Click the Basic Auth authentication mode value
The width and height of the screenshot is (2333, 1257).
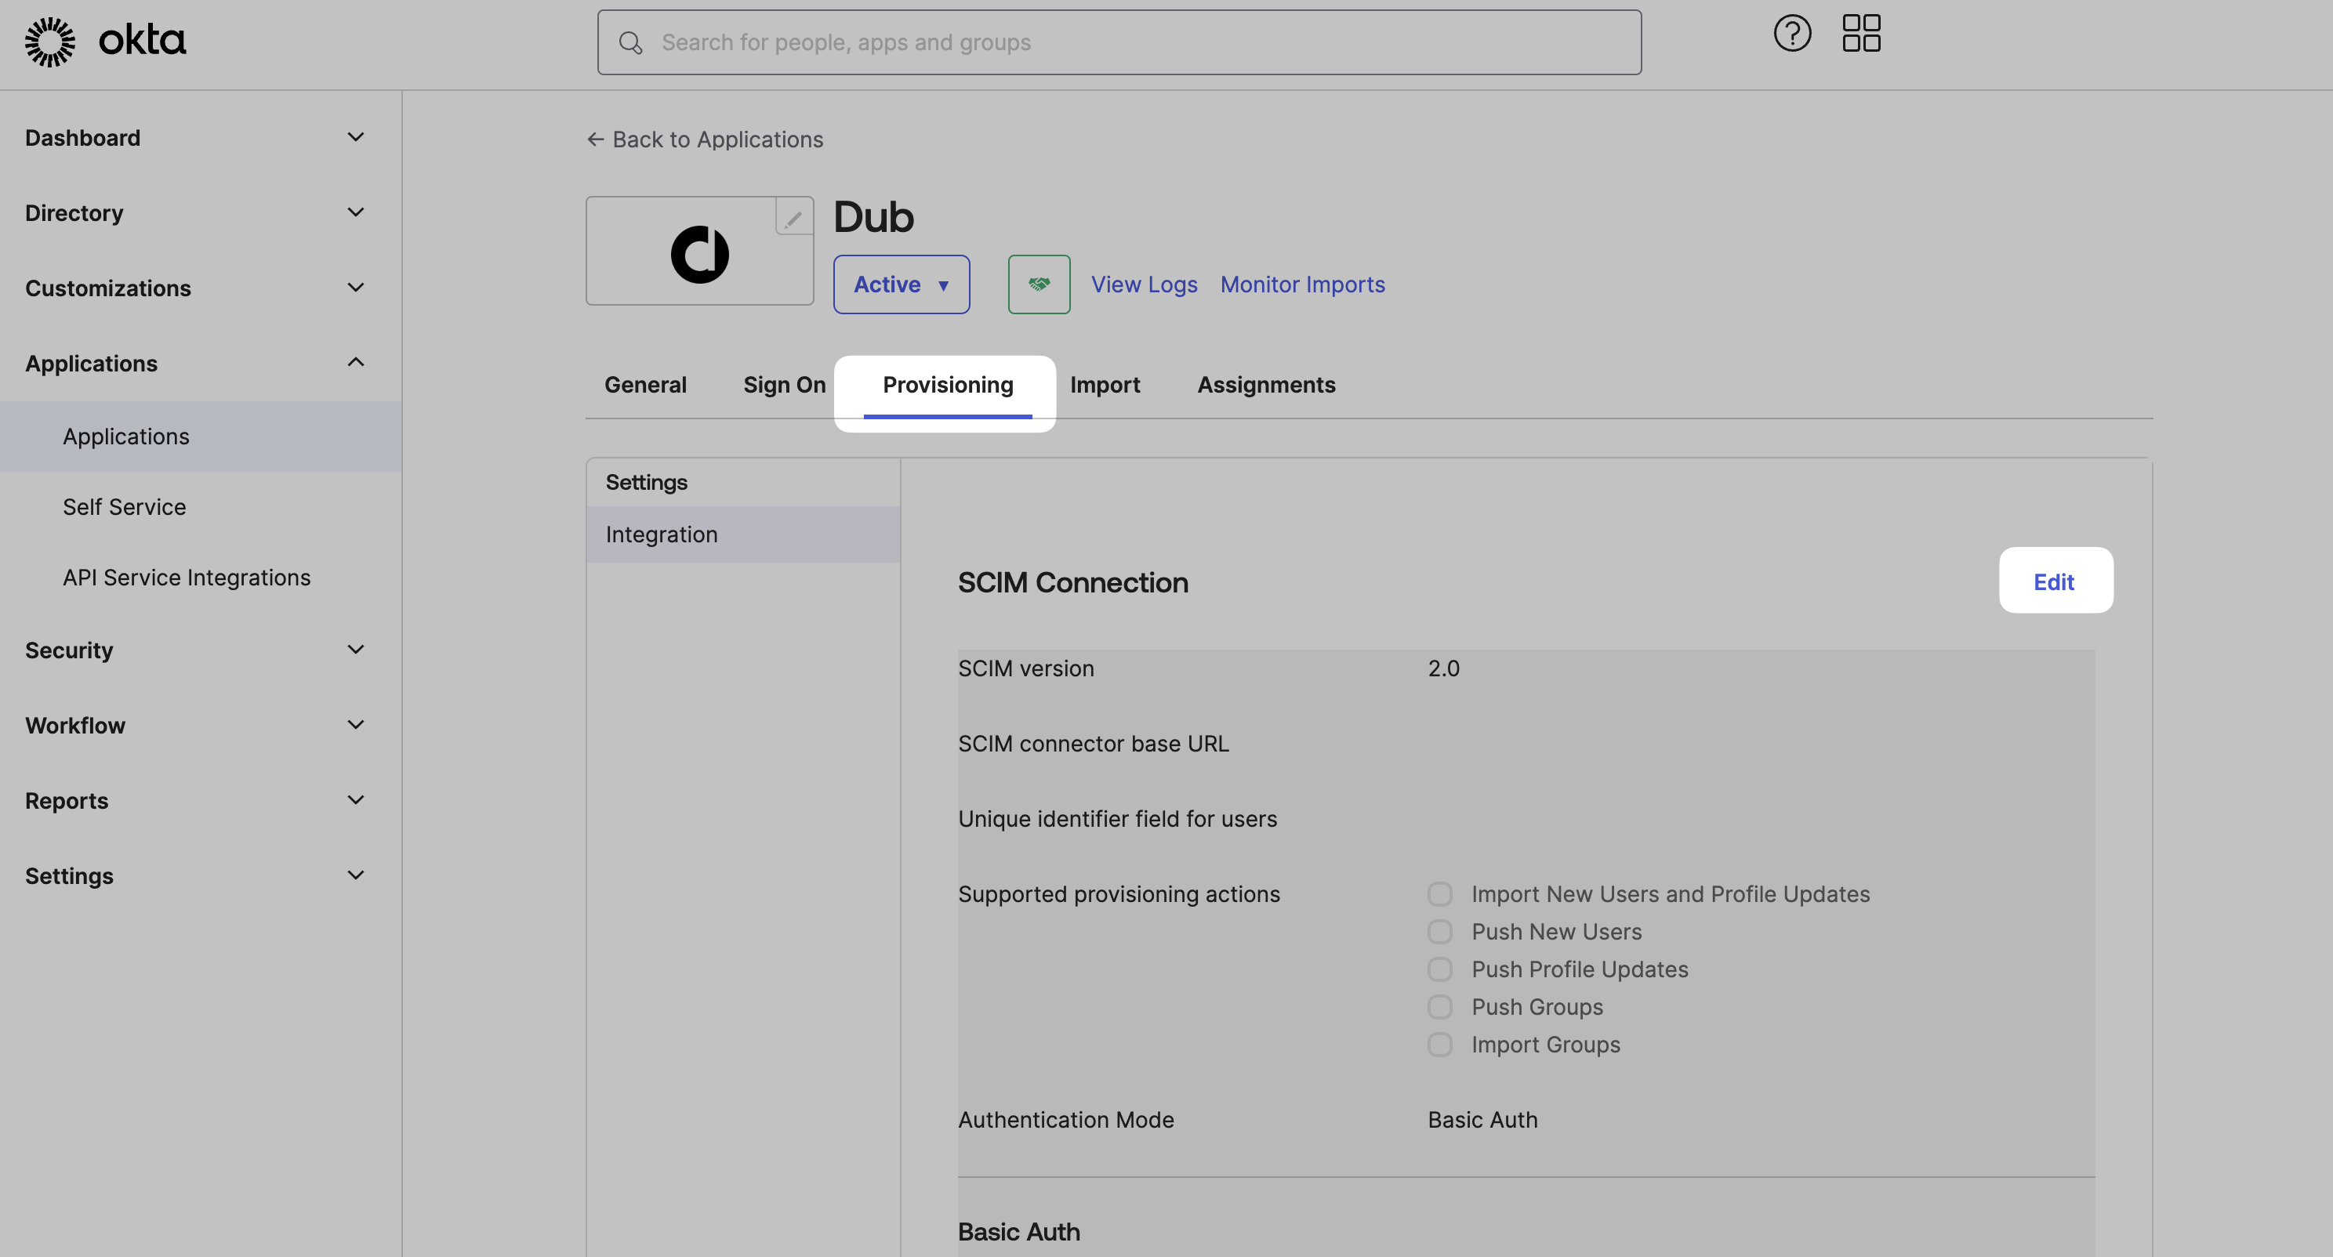click(1482, 1121)
